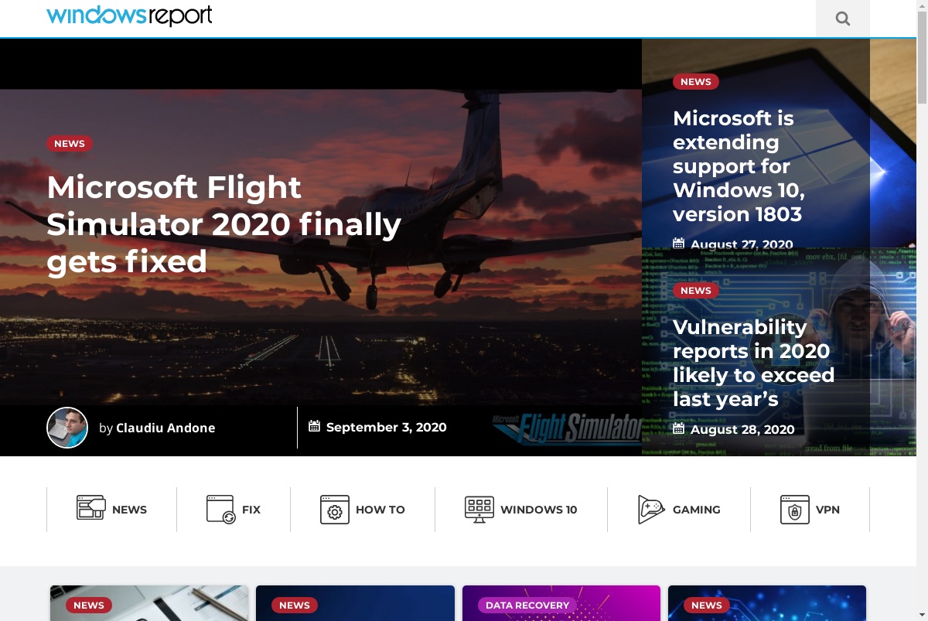Click calendar icon beside September 3, 2020

pos(314,426)
